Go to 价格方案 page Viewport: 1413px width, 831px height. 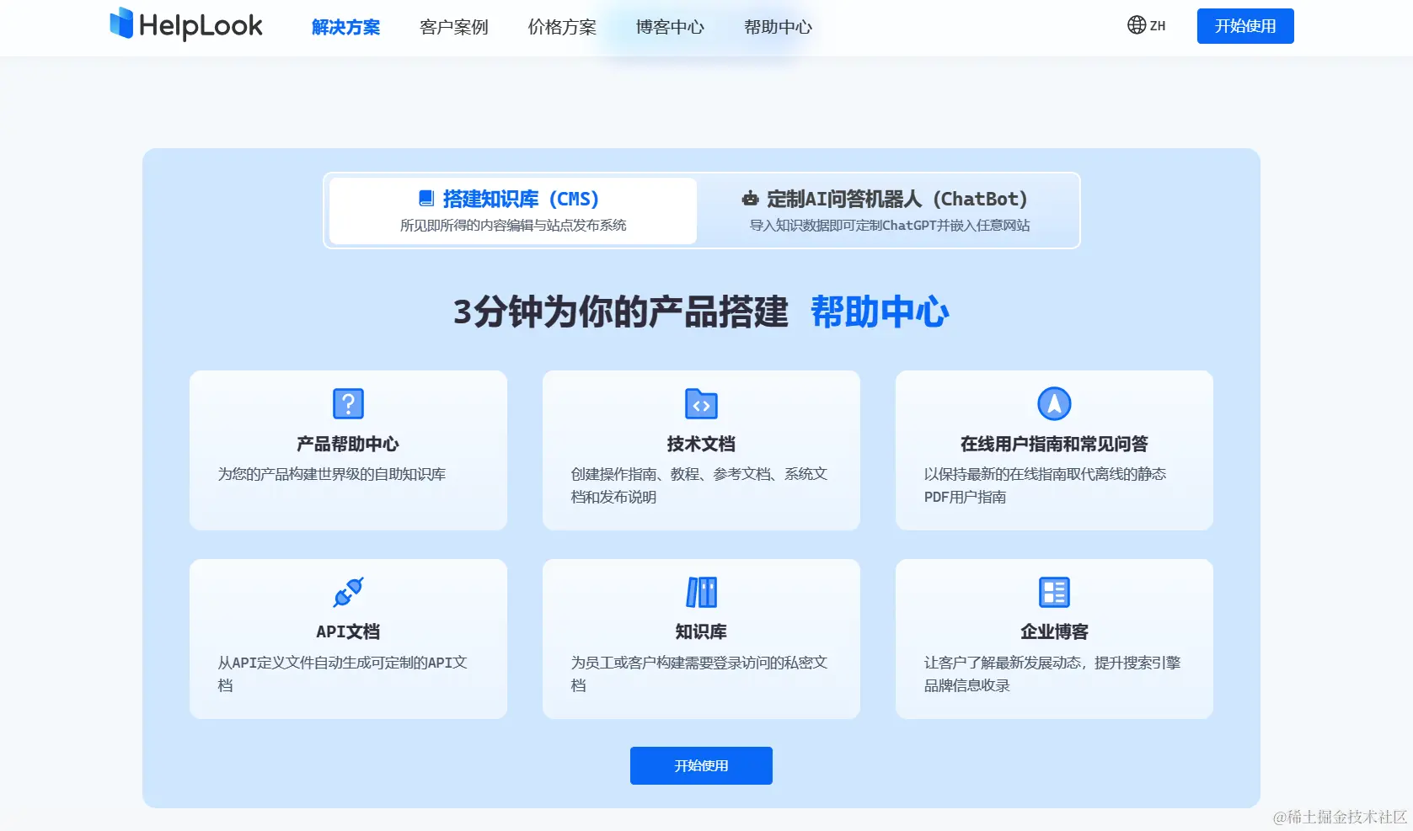(x=562, y=27)
